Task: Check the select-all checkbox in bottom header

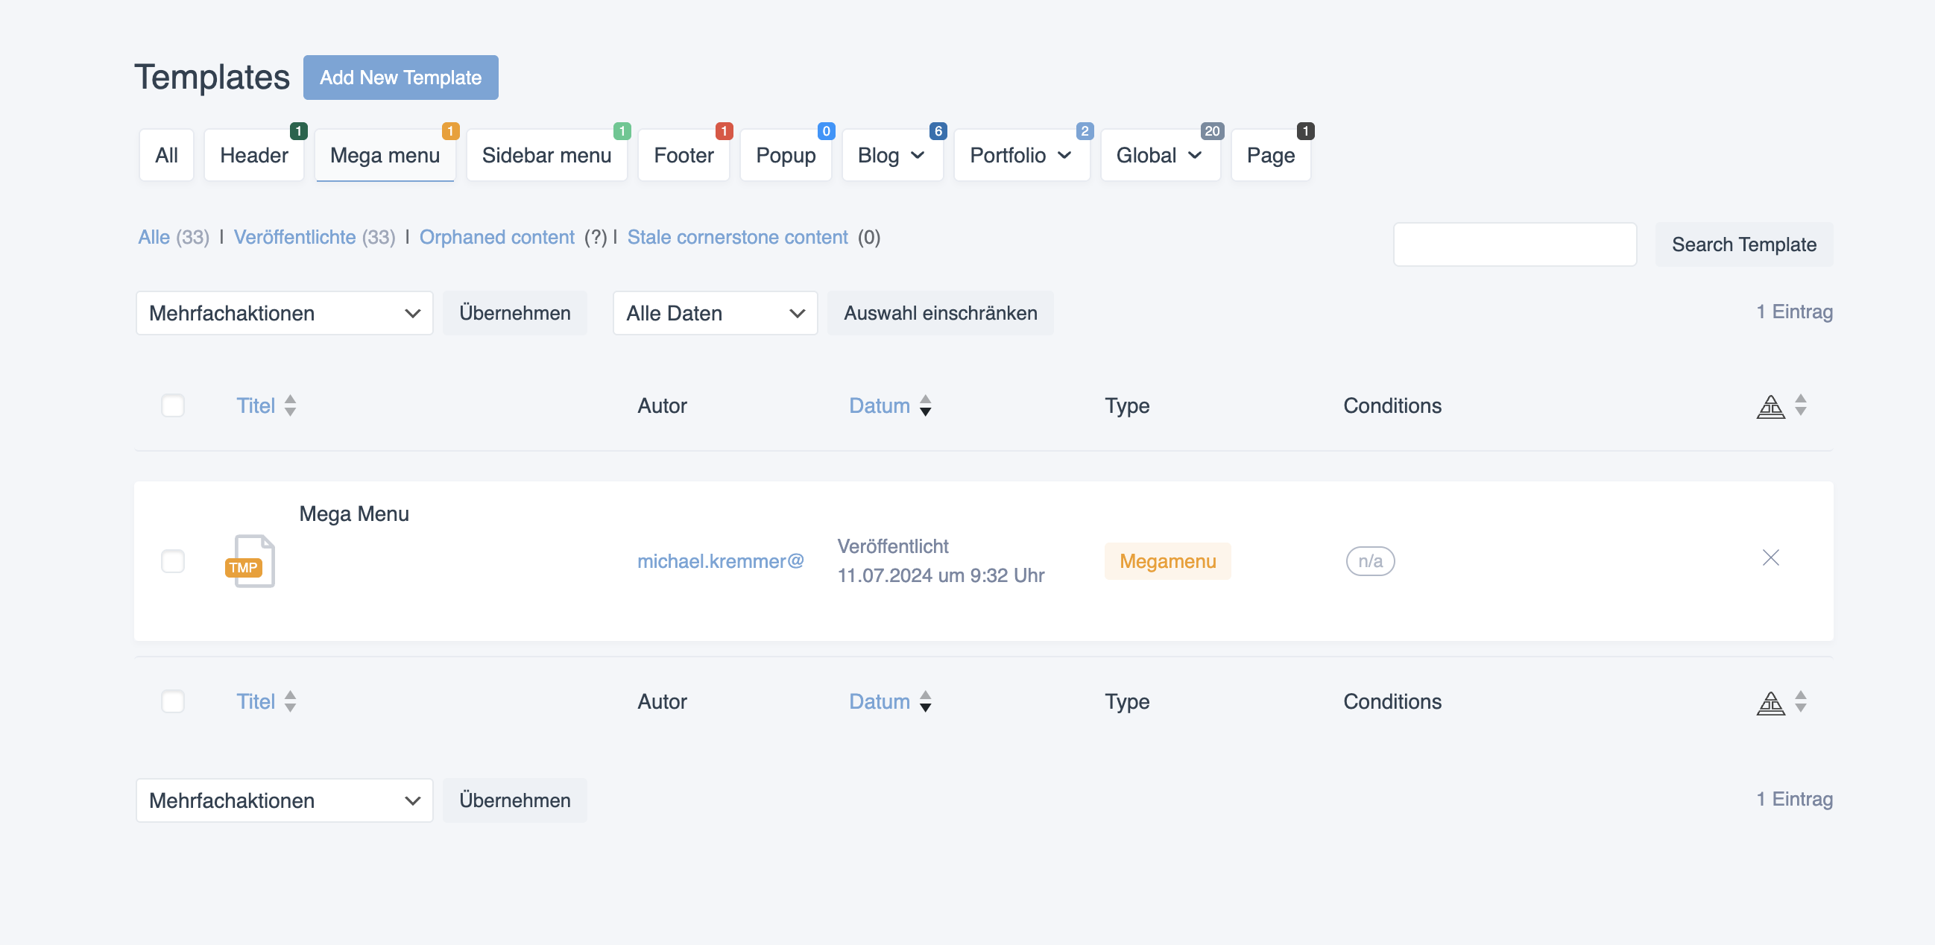Action: click(173, 701)
